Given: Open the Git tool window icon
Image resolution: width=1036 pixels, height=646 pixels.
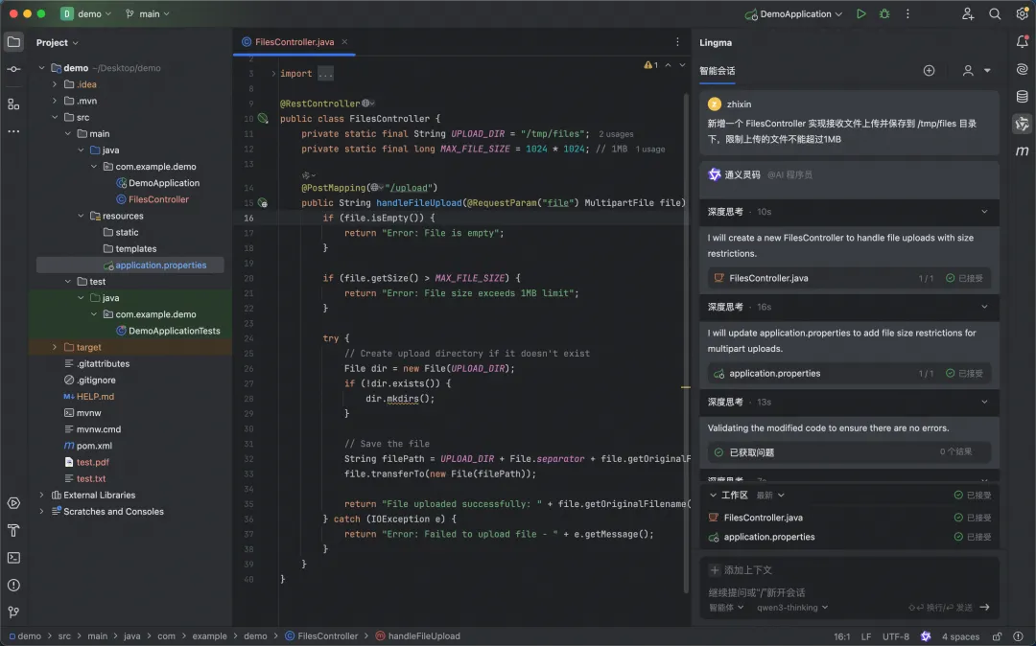Looking at the screenshot, I should coord(13,612).
